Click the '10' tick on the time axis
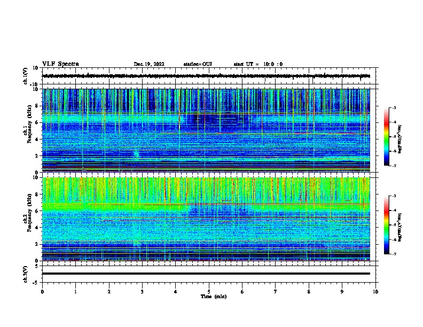 tap(375, 292)
